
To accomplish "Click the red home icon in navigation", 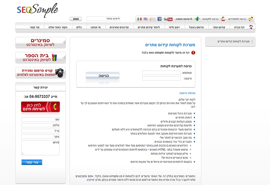I will point(251,27).
